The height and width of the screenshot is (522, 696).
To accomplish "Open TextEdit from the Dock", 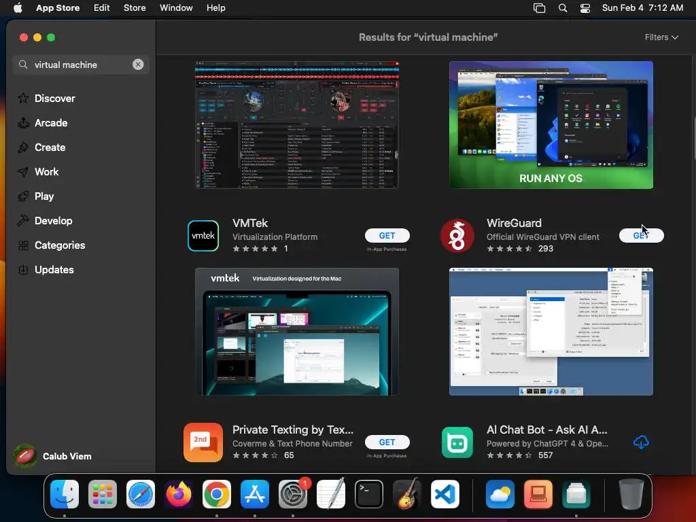I will click(331, 494).
